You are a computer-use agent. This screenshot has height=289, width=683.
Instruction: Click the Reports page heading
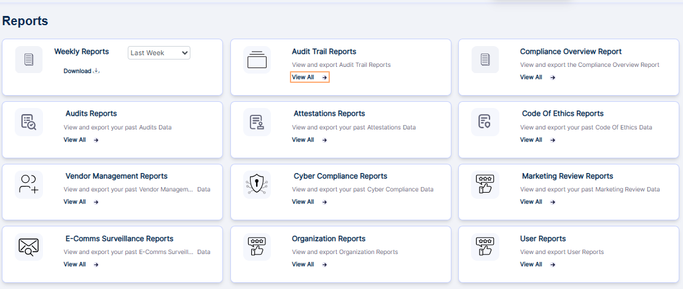25,21
